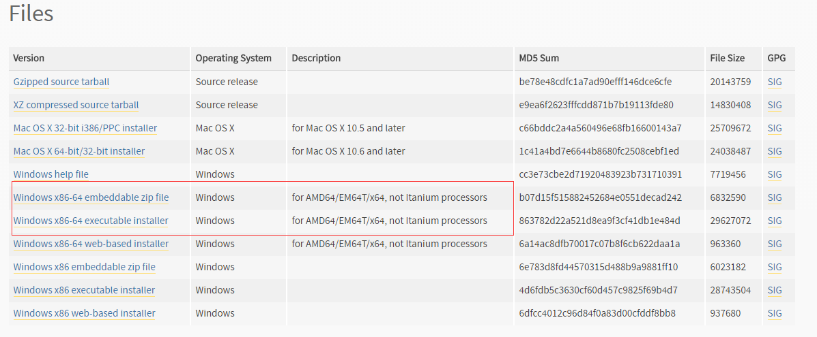Click SIG link for XZ compressed tarball
Image resolution: width=817 pixels, height=337 pixels.
click(775, 105)
